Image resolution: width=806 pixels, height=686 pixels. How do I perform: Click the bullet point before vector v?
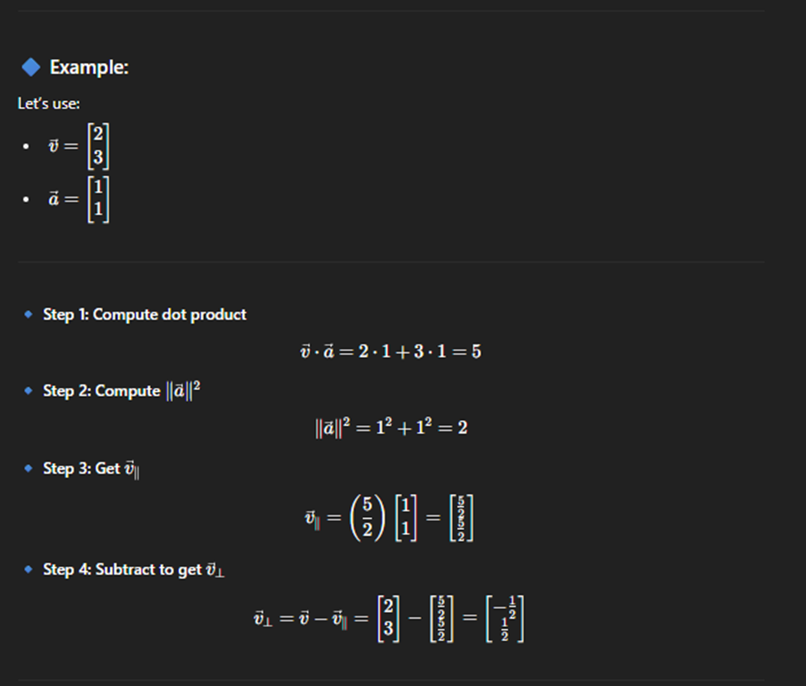coord(27,147)
